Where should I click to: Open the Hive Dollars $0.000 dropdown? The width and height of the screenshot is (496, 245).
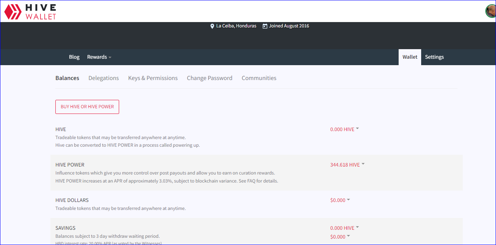[340, 200]
